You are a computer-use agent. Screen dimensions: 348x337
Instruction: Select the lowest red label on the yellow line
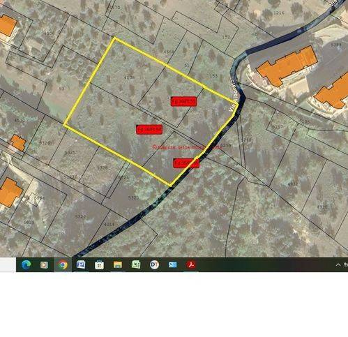(x=186, y=163)
